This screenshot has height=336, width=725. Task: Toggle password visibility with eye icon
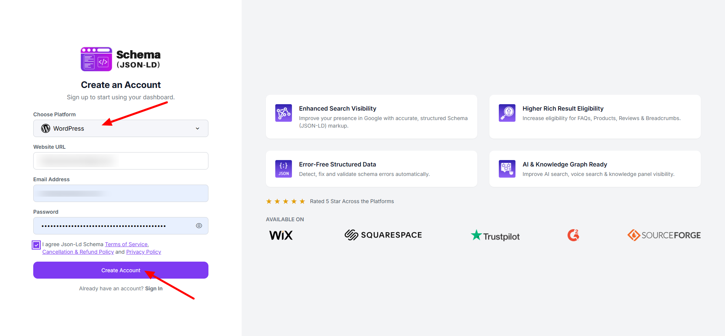[x=199, y=226]
